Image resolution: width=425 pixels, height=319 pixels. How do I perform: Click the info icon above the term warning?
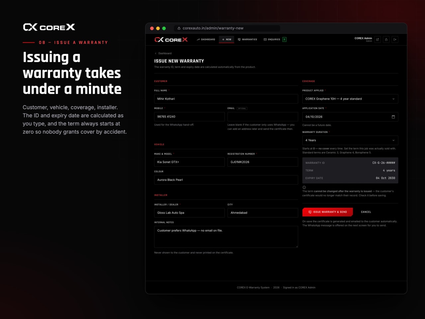304,187
